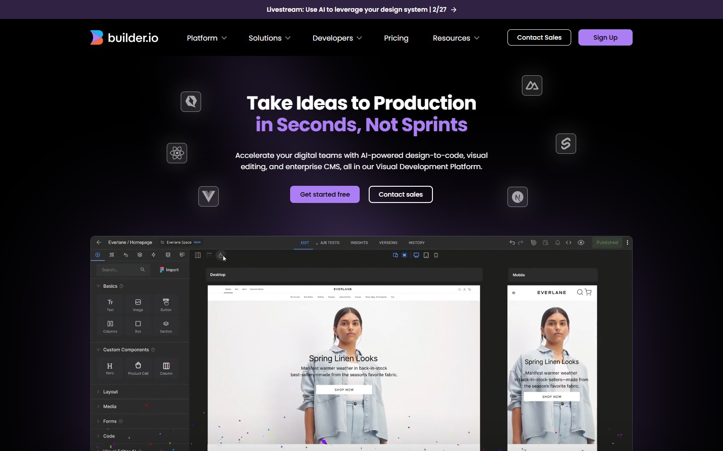The image size is (723, 451).
Task: Click the builder.io logo
Action: click(124, 37)
